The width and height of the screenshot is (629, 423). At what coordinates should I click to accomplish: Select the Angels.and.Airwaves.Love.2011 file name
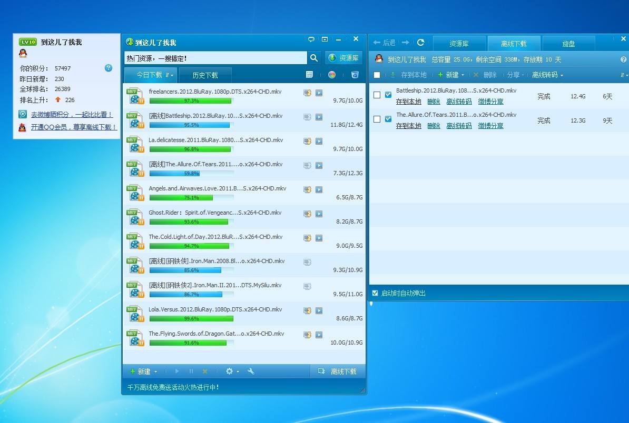(x=217, y=188)
